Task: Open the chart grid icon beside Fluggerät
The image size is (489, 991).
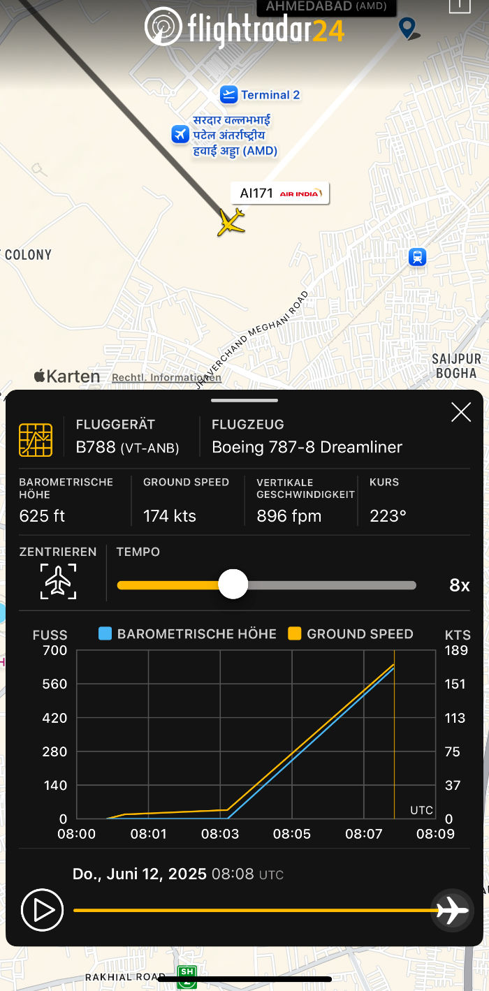Action: [x=36, y=440]
